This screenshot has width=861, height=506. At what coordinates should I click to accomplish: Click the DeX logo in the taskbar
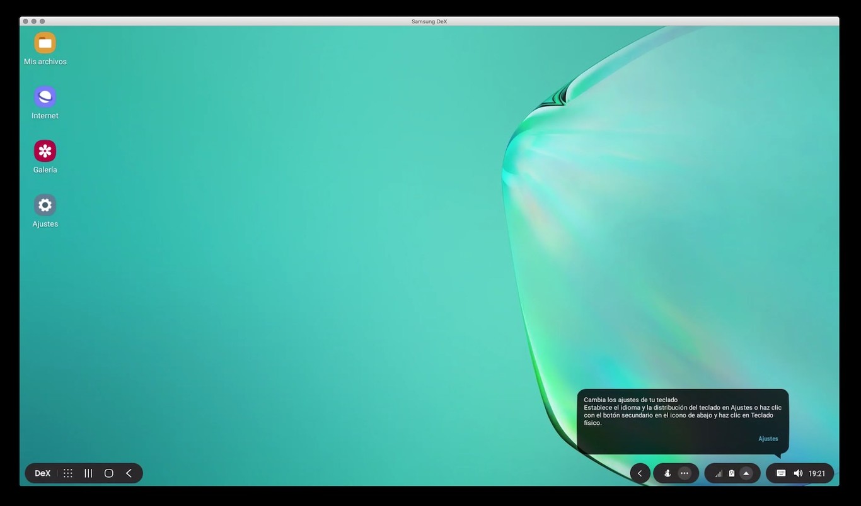pyautogui.click(x=42, y=473)
